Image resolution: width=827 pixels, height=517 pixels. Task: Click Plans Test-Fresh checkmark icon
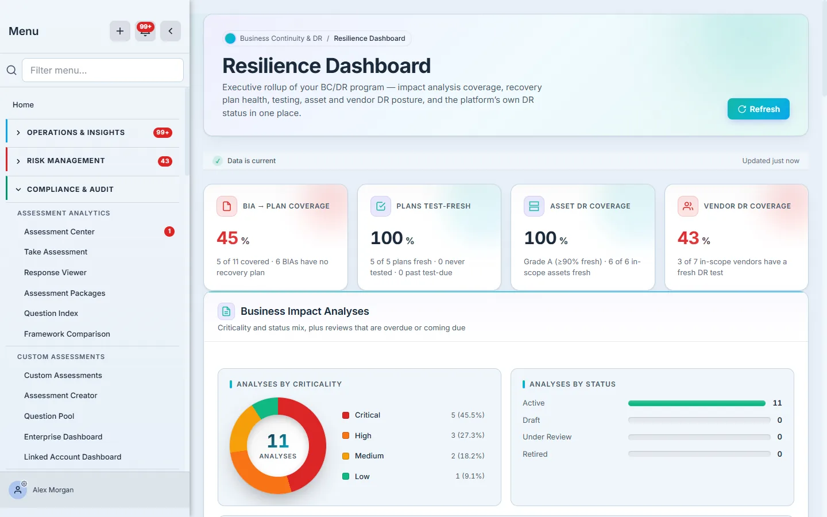click(381, 206)
